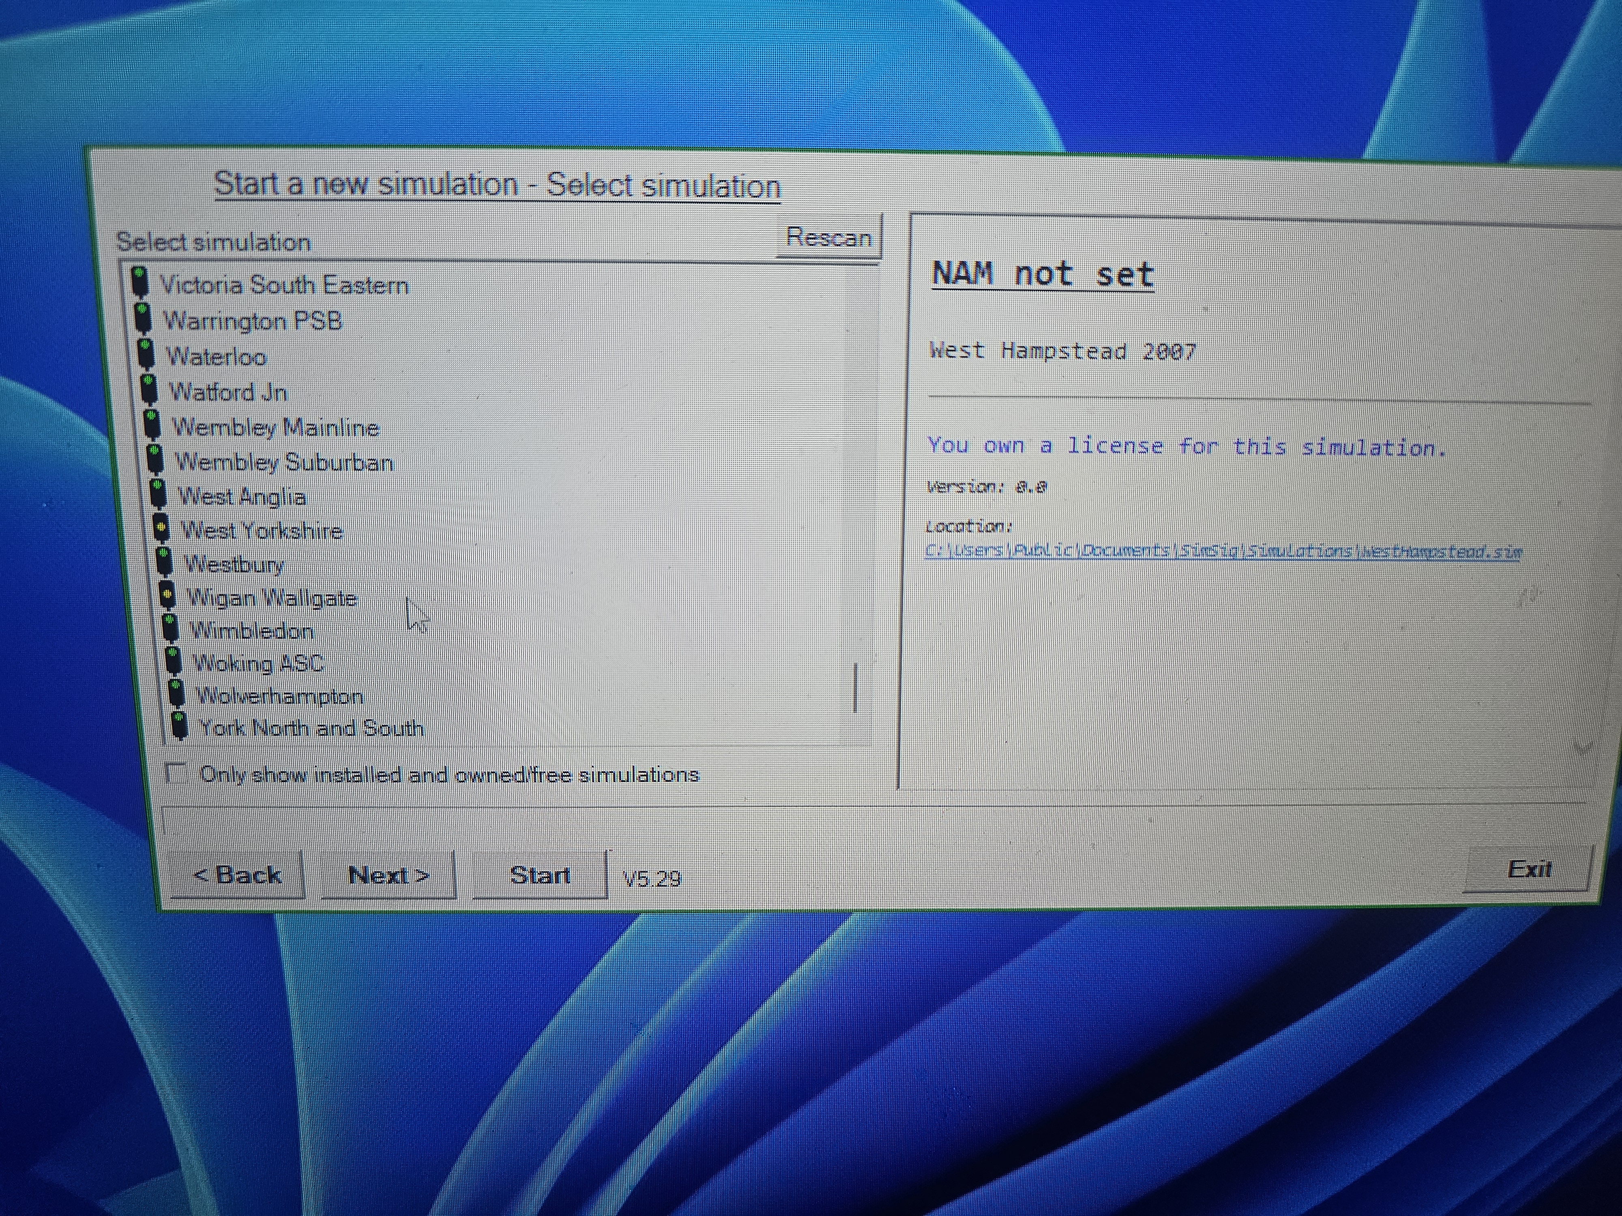
Task: Click West Hampstead 2007 description text
Action: 1062,351
